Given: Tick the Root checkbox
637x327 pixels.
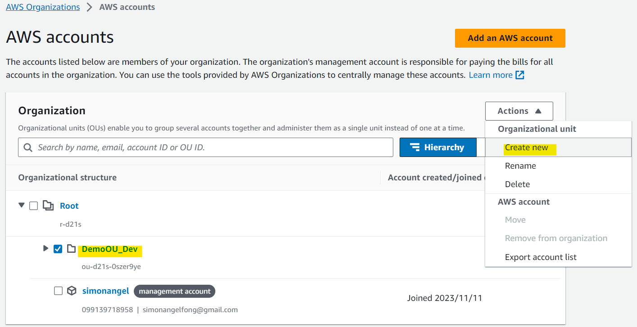Looking at the screenshot, I should tap(34, 206).
